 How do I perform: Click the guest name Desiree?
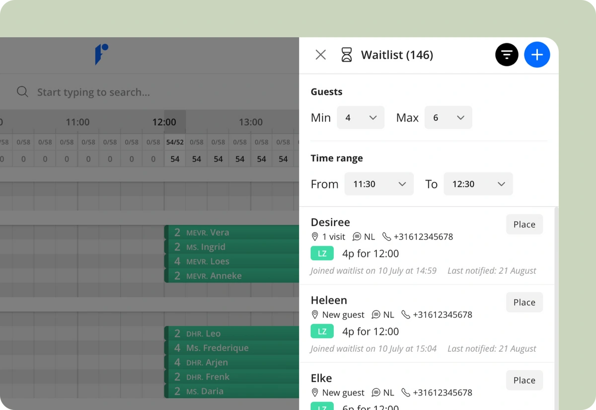pos(330,222)
